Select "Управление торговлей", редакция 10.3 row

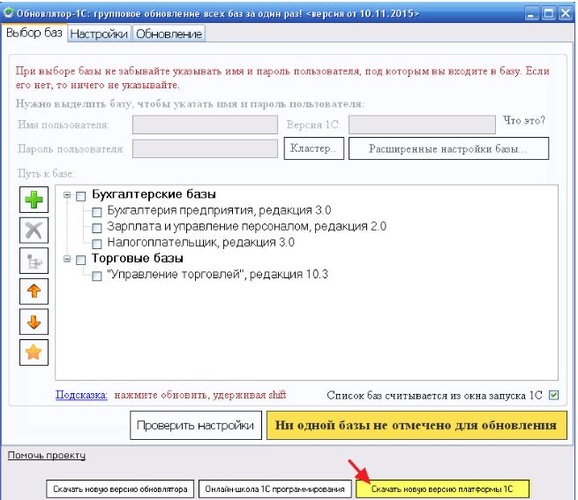pos(217,274)
